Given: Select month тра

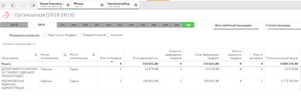Looking at the screenshot, I should click(x=108, y=25).
